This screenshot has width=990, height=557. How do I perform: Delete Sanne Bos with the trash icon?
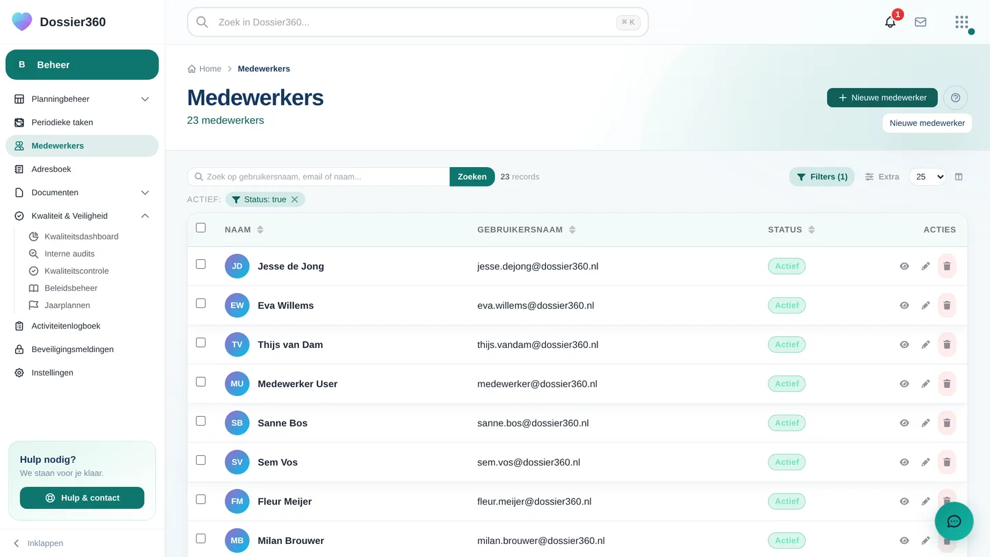point(947,423)
